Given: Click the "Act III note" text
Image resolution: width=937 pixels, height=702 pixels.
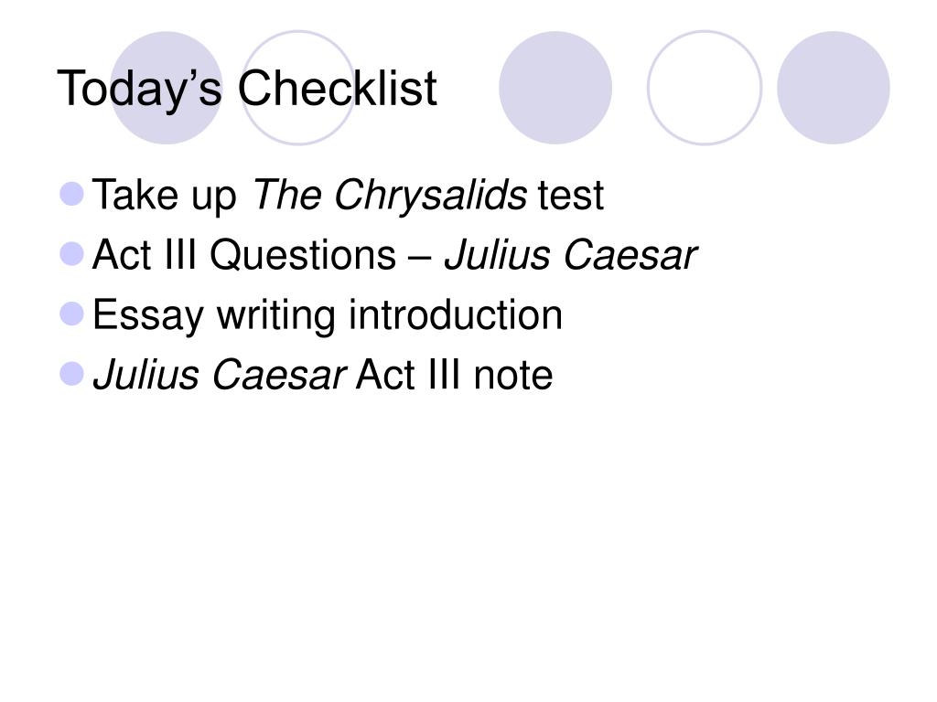Looking at the screenshot, I should pos(454,375).
